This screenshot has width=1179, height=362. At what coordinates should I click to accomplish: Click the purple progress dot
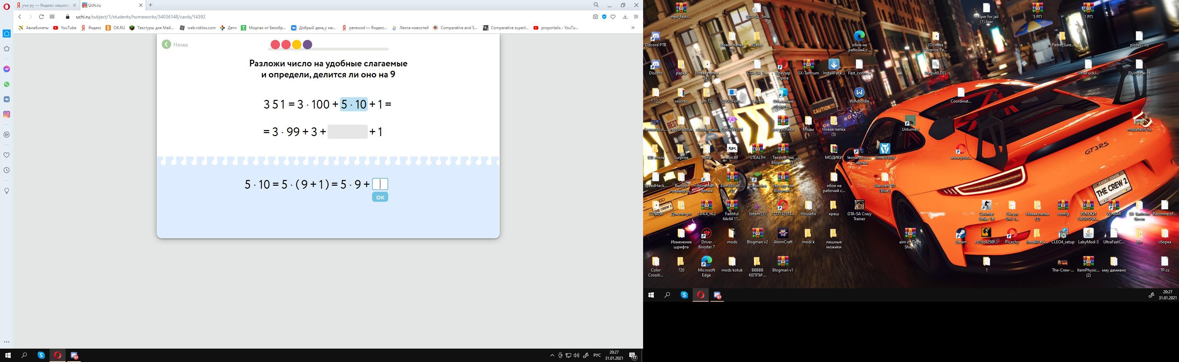tap(307, 45)
